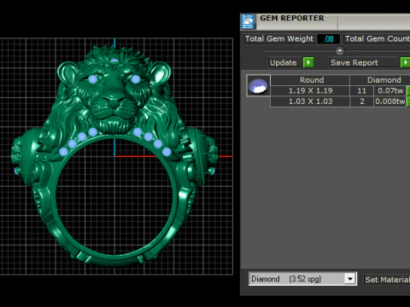The image size is (410, 307).
Task: Click the lion's right eye gem
Action: (x=136, y=78)
